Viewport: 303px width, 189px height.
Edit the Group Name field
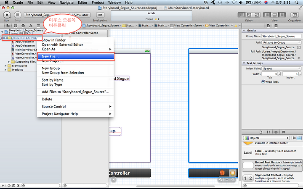(x=281, y=36)
